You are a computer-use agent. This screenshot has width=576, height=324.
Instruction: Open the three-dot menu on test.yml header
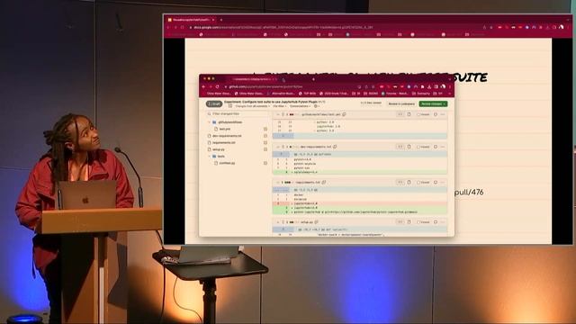pyautogui.click(x=443, y=114)
